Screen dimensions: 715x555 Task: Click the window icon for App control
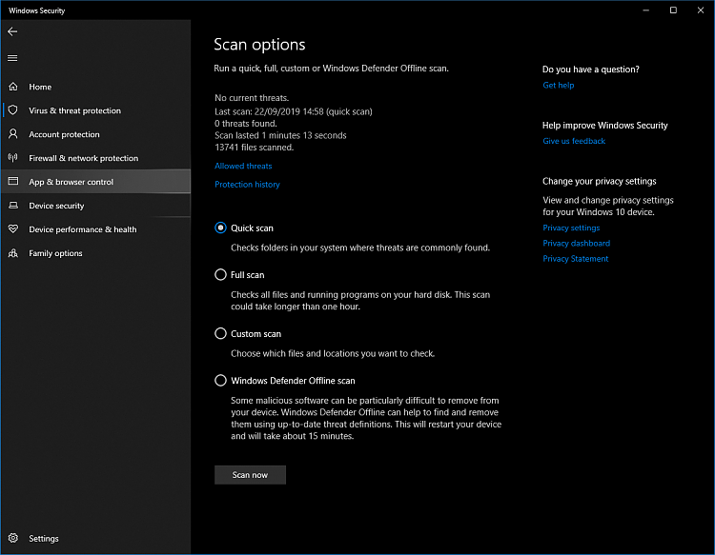point(13,181)
